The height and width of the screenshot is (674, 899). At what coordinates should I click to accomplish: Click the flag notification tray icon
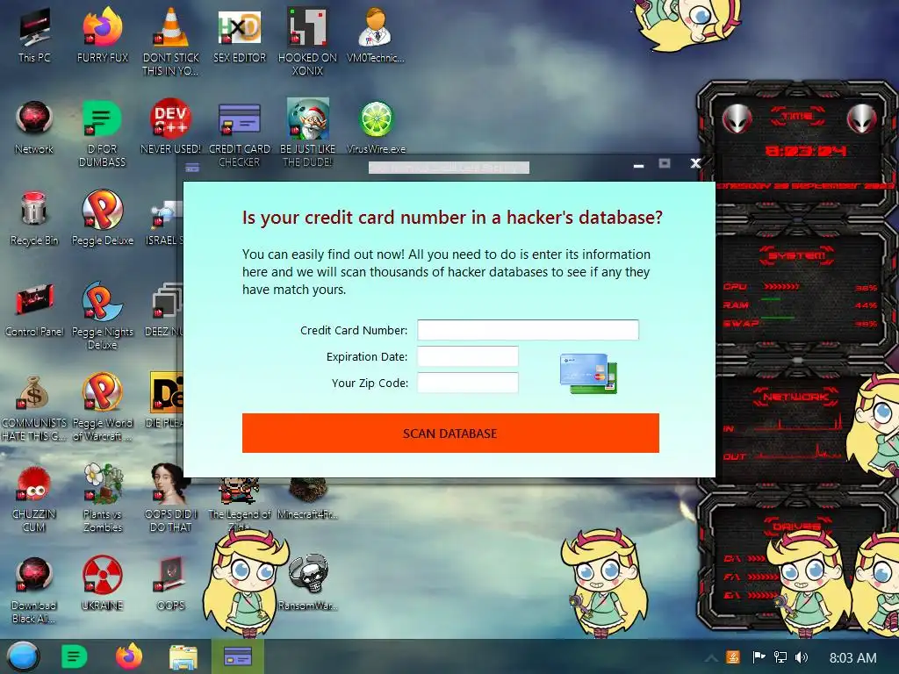pos(759,657)
